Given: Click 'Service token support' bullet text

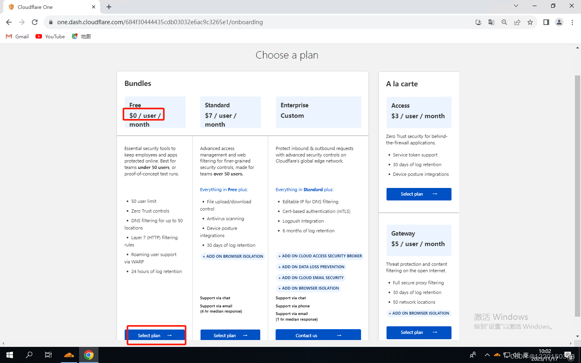Looking at the screenshot, I should pyautogui.click(x=415, y=155).
